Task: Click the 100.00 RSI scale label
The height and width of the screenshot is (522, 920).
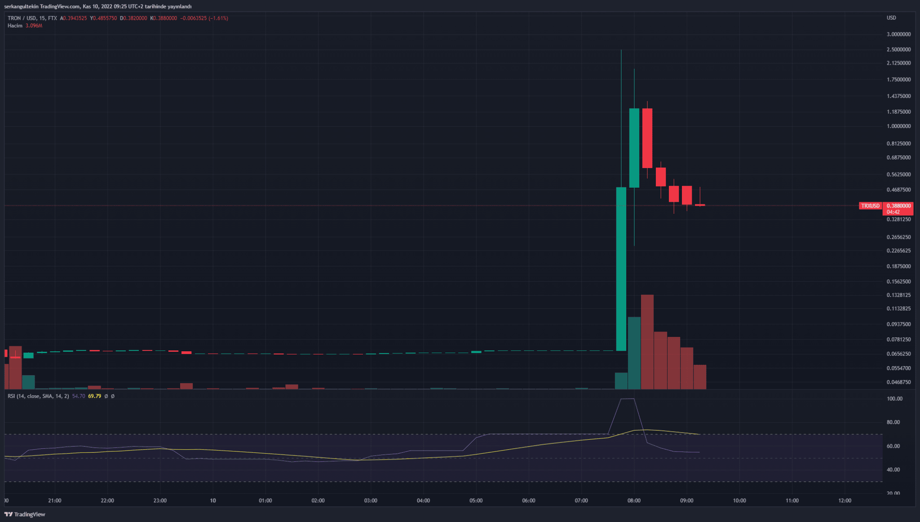Action: (894, 398)
